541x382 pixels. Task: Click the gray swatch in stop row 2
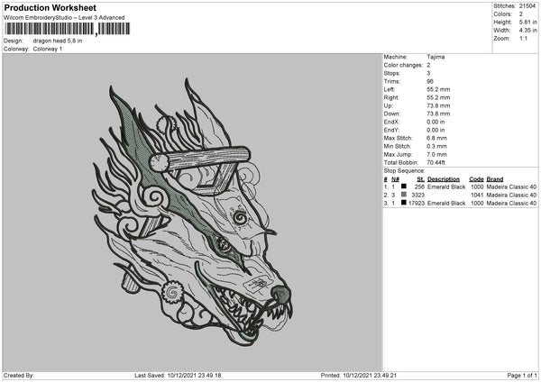point(404,195)
